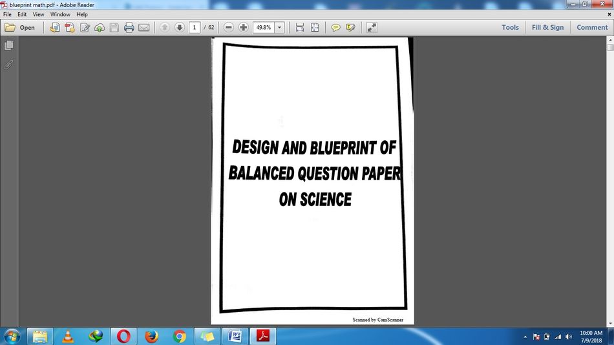Open the zoom level dropdown arrow
614x345 pixels.
(280, 28)
